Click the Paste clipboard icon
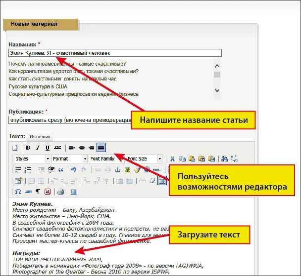 tap(192, 158)
